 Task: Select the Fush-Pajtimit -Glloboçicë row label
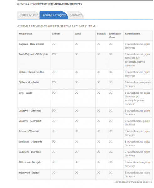(33, 54)
